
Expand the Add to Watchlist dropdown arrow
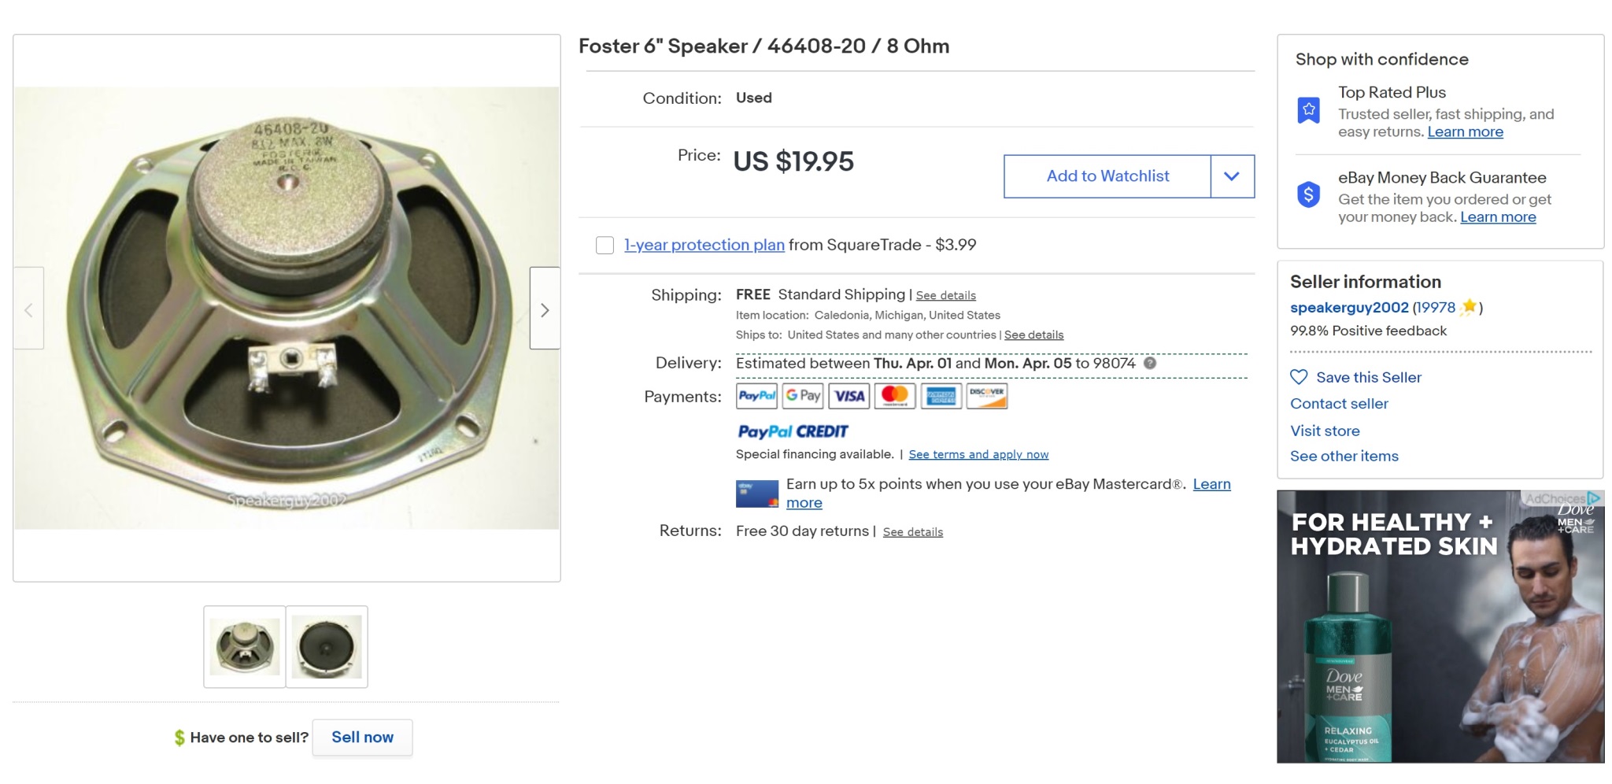coord(1232,176)
